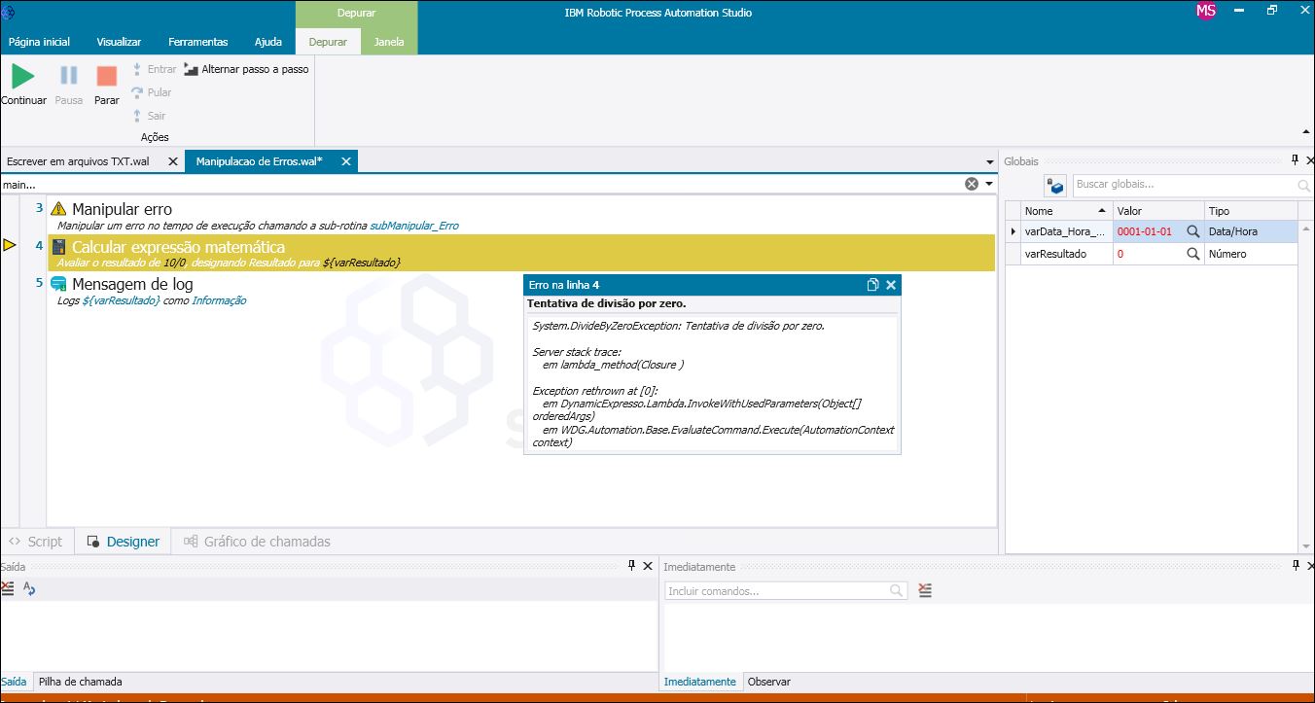Click the DivideByZeroException stack trace text

point(679,326)
